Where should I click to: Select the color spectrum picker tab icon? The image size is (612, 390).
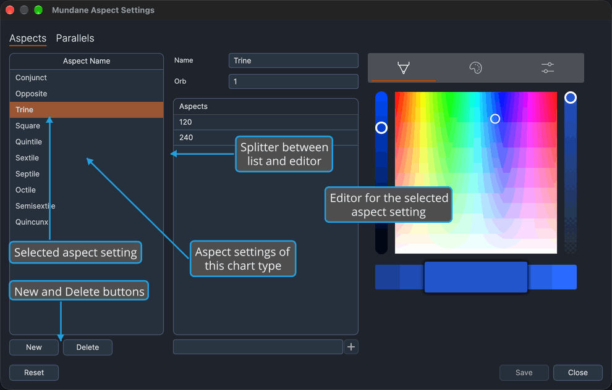point(403,68)
